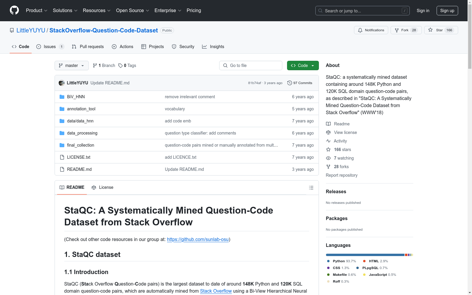Click the LICENSE.txt file icon

(x=62, y=157)
